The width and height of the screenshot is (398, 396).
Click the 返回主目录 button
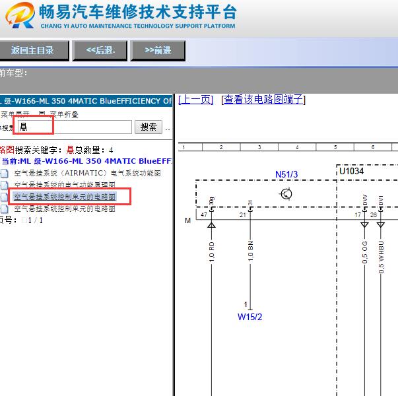pyautogui.click(x=33, y=51)
